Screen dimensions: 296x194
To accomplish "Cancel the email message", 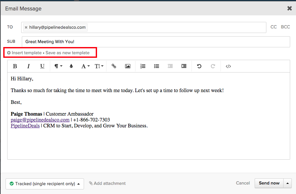I will (x=243, y=183).
